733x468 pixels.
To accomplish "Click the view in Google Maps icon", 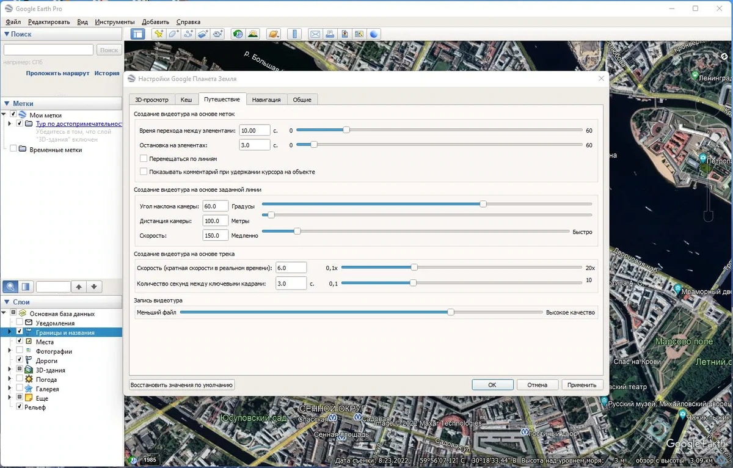I will click(x=359, y=34).
